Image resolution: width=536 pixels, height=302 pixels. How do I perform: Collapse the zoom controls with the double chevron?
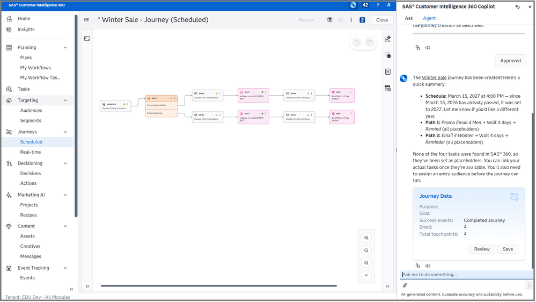(366, 275)
